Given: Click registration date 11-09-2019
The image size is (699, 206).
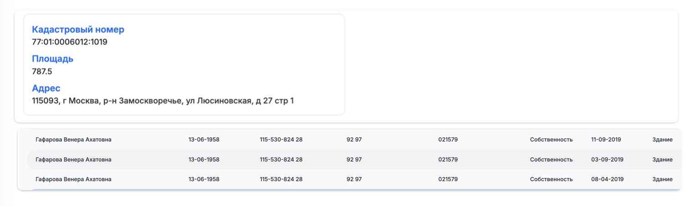Looking at the screenshot, I should (606, 140).
